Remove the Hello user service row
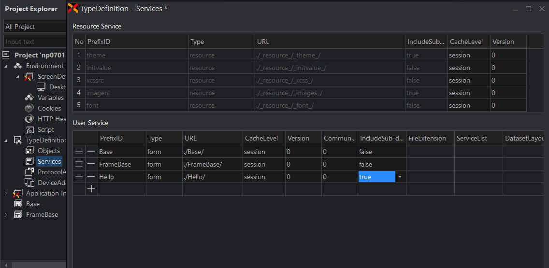This screenshot has width=549, height=268. 91,177
